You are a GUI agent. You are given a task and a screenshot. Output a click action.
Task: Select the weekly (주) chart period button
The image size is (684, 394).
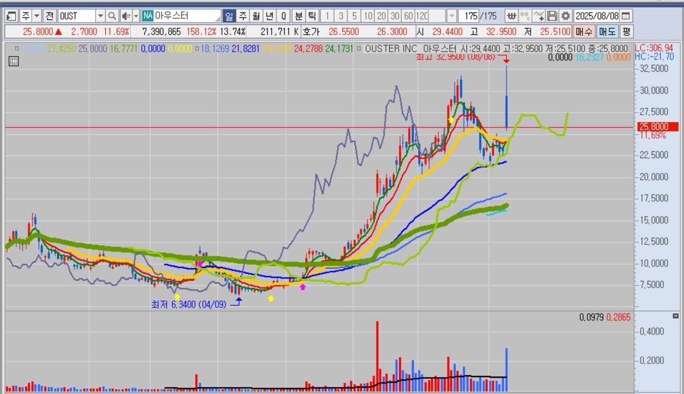[x=243, y=16]
